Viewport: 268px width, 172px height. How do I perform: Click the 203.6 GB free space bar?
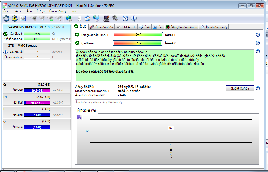tap(37, 103)
